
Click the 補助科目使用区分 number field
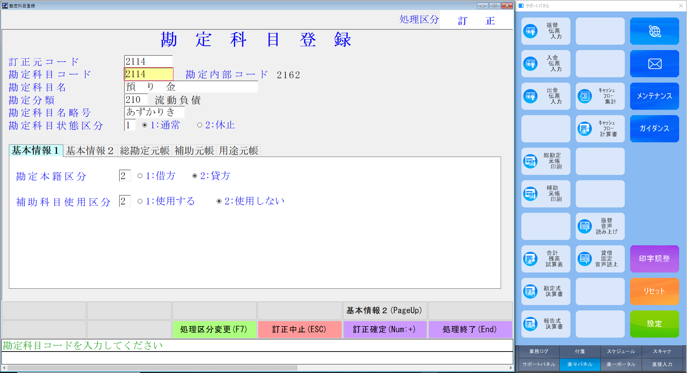(125, 201)
